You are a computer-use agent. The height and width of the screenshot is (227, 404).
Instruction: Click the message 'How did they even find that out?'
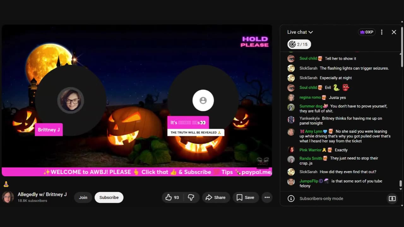coord(348,172)
